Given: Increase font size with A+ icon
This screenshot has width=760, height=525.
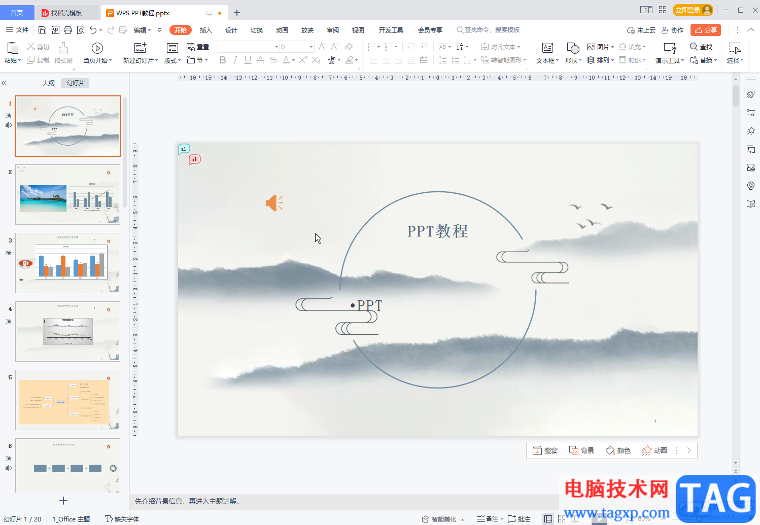Looking at the screenshot, I should coord(322,47).
